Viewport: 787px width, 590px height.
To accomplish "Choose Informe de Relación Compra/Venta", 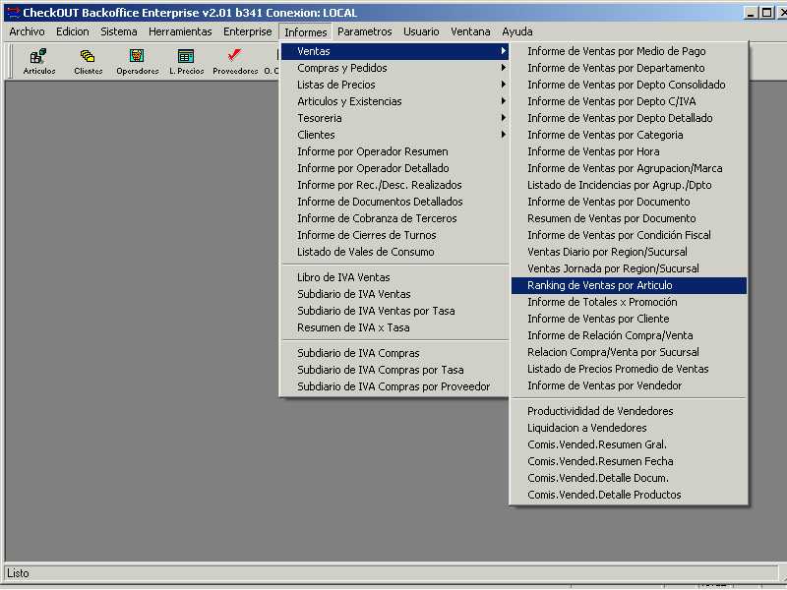I will 629,335.
